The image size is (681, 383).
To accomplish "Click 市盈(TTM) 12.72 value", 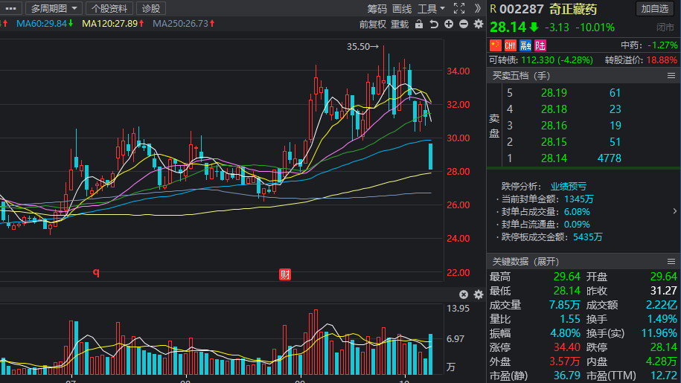I will click(x=664, y=376).
